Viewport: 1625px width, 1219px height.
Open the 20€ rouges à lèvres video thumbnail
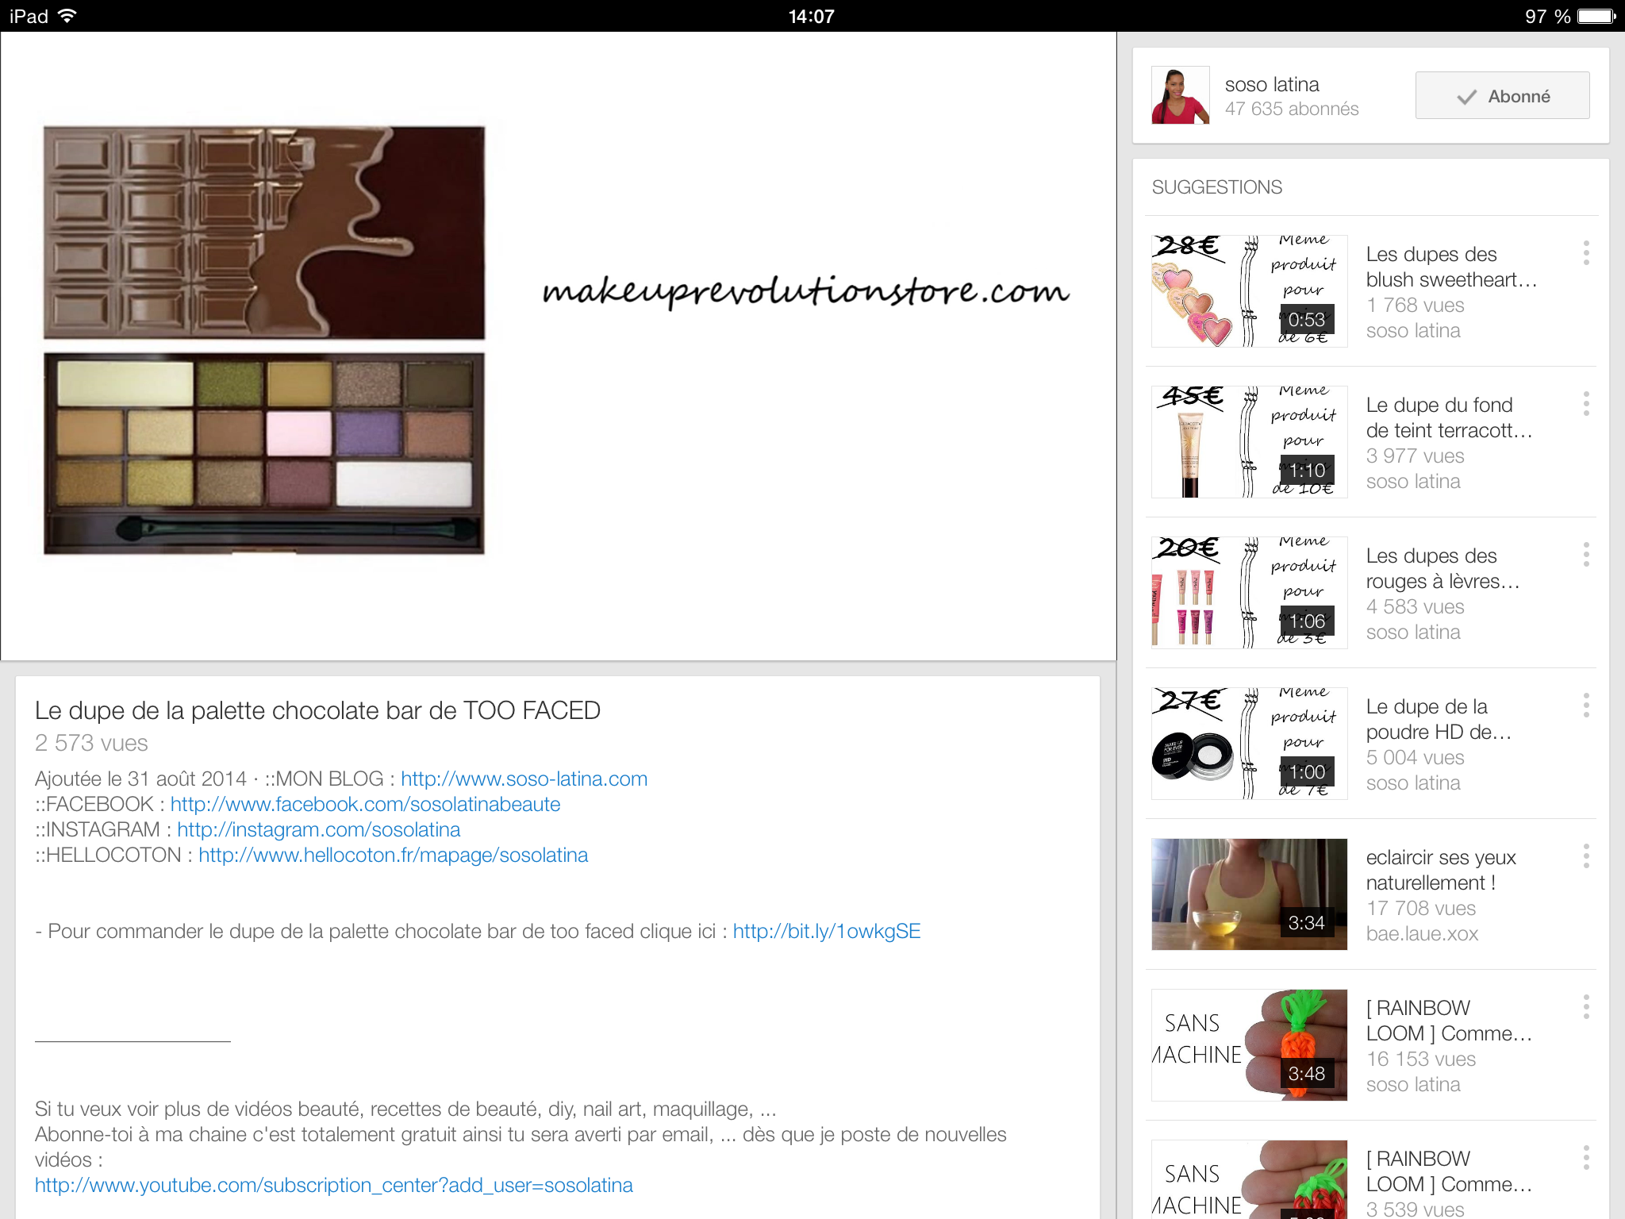1249,593
